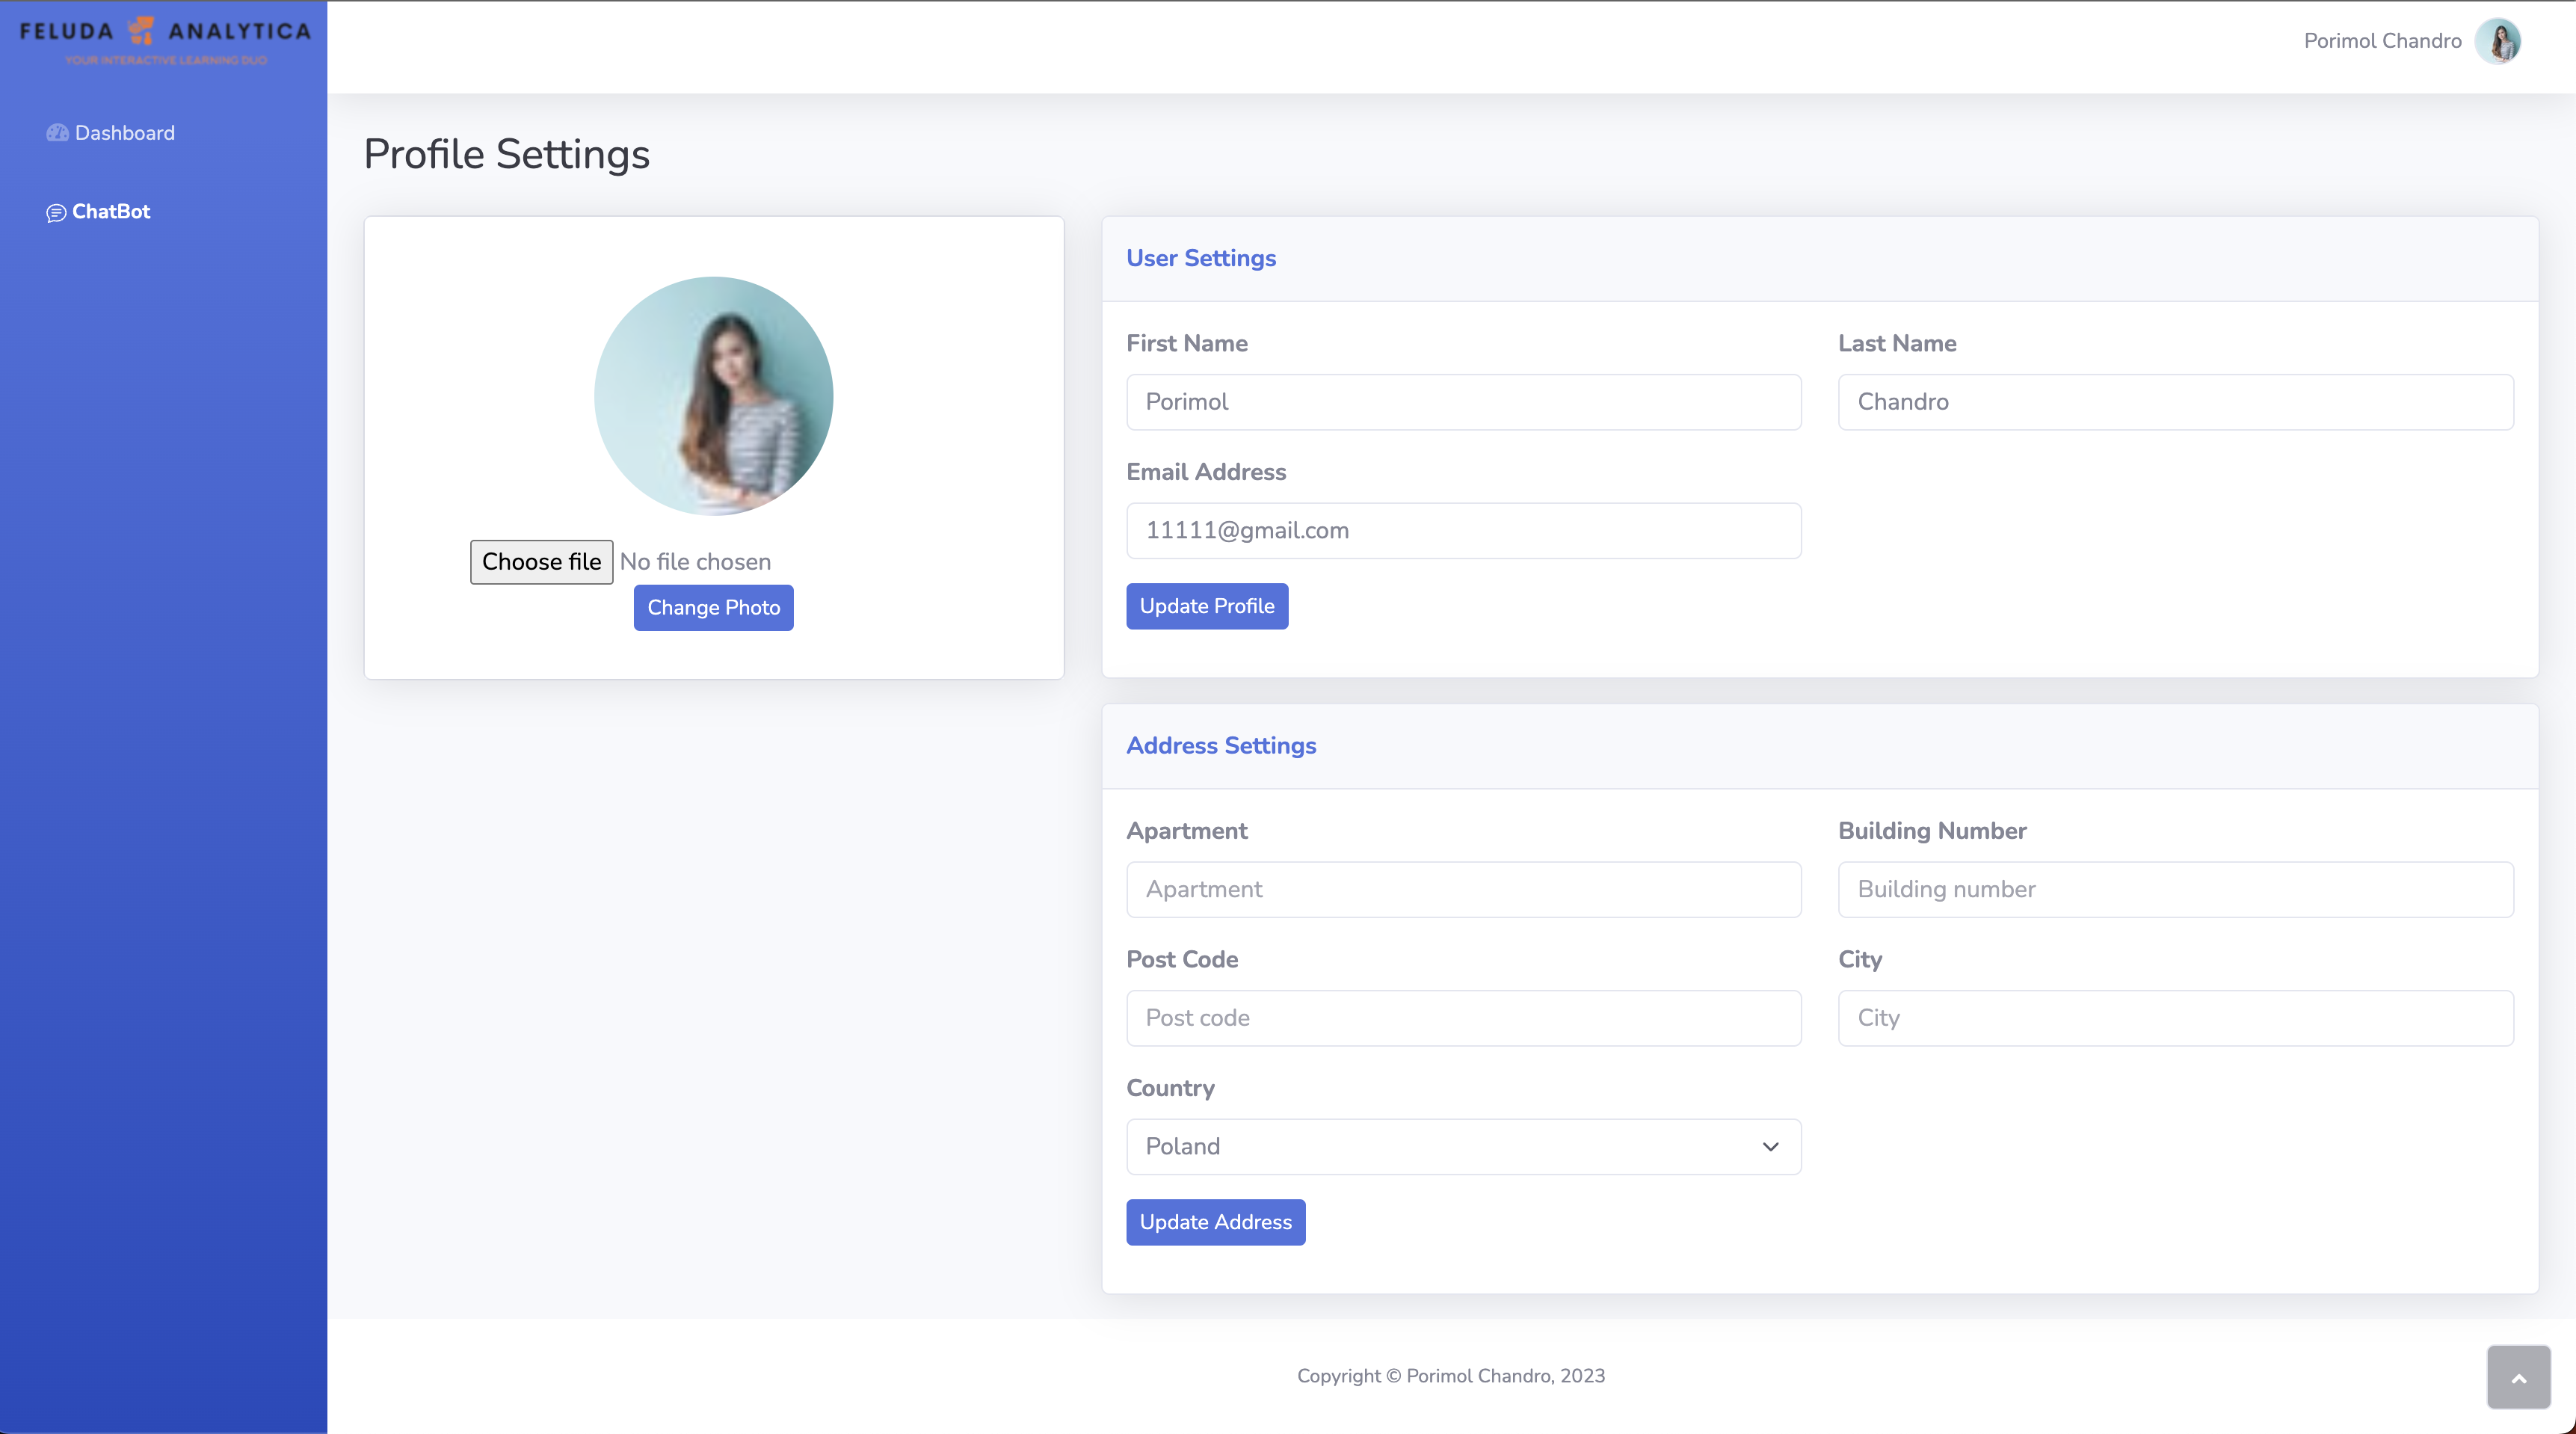Click Update Profile button

[x=1208, y=606]
